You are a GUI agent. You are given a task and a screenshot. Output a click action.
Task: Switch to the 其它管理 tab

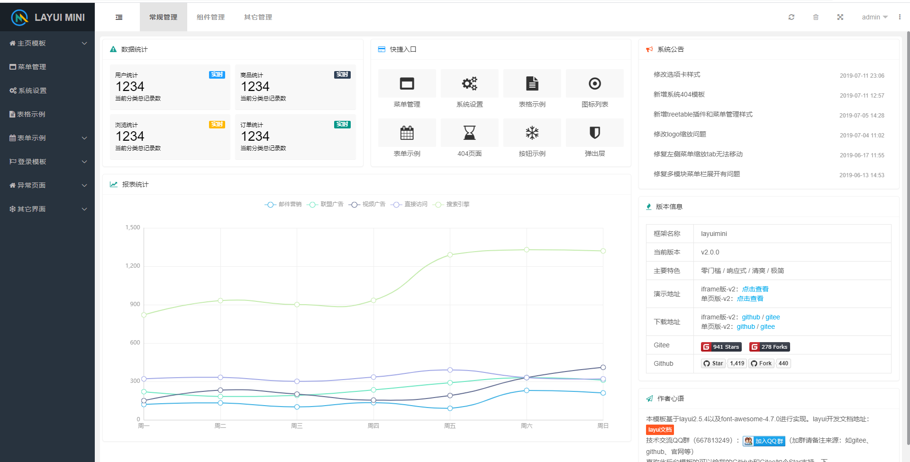[258, 18]
